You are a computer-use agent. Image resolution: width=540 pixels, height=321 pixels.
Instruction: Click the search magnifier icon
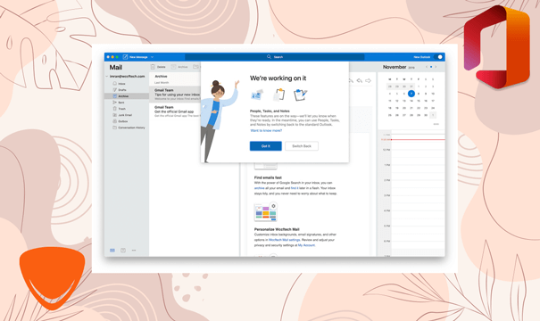pos(269,57)
